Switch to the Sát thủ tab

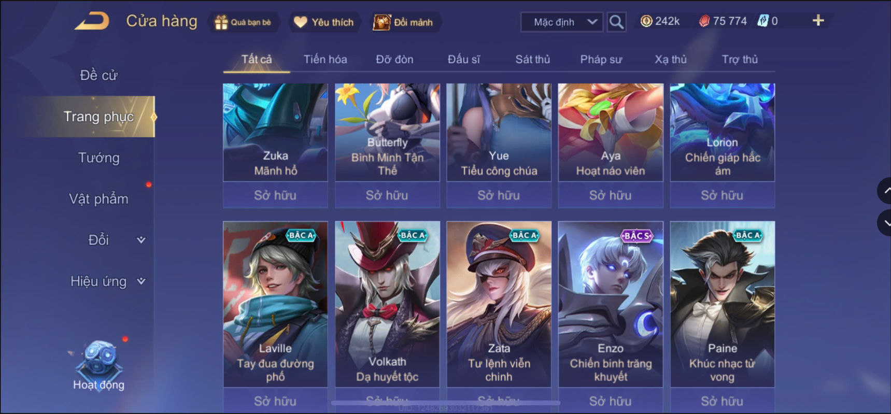point(532,60)
